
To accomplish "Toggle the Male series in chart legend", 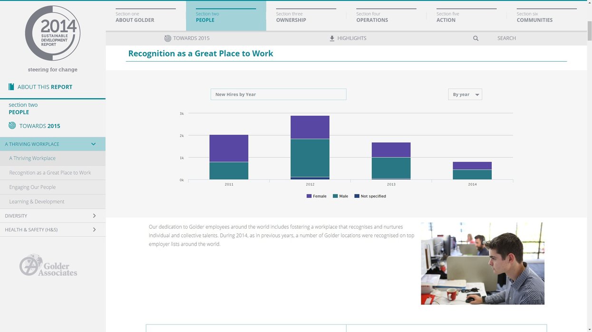I will [x=340, y=196].
